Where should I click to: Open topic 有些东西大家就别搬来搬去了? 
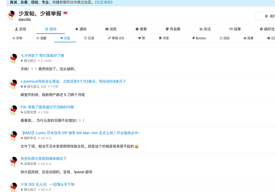click(x=43, y=159)
